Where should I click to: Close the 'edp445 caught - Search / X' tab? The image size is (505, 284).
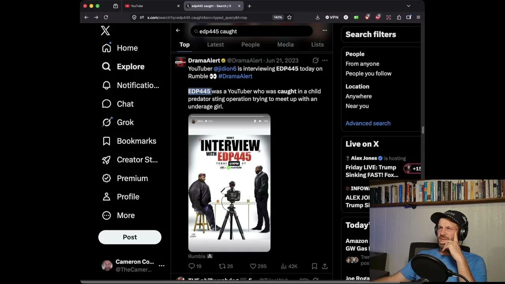coord(239,6)
